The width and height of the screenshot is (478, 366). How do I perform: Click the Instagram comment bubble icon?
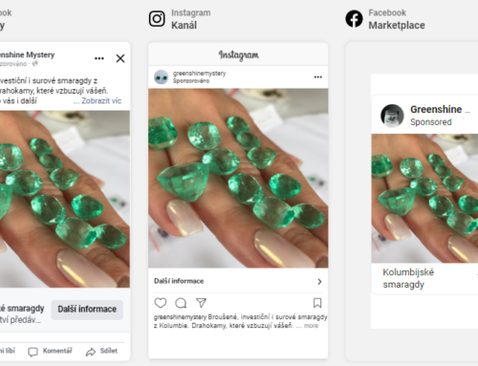[x=181, y=303]
